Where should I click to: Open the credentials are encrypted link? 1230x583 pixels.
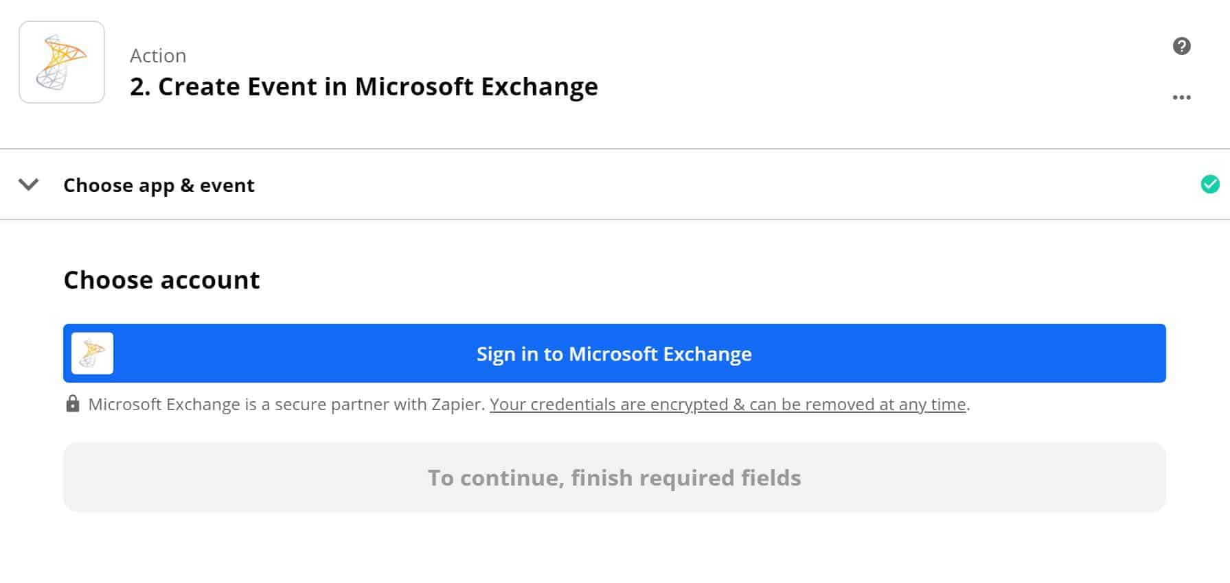(x=728, y=404)
